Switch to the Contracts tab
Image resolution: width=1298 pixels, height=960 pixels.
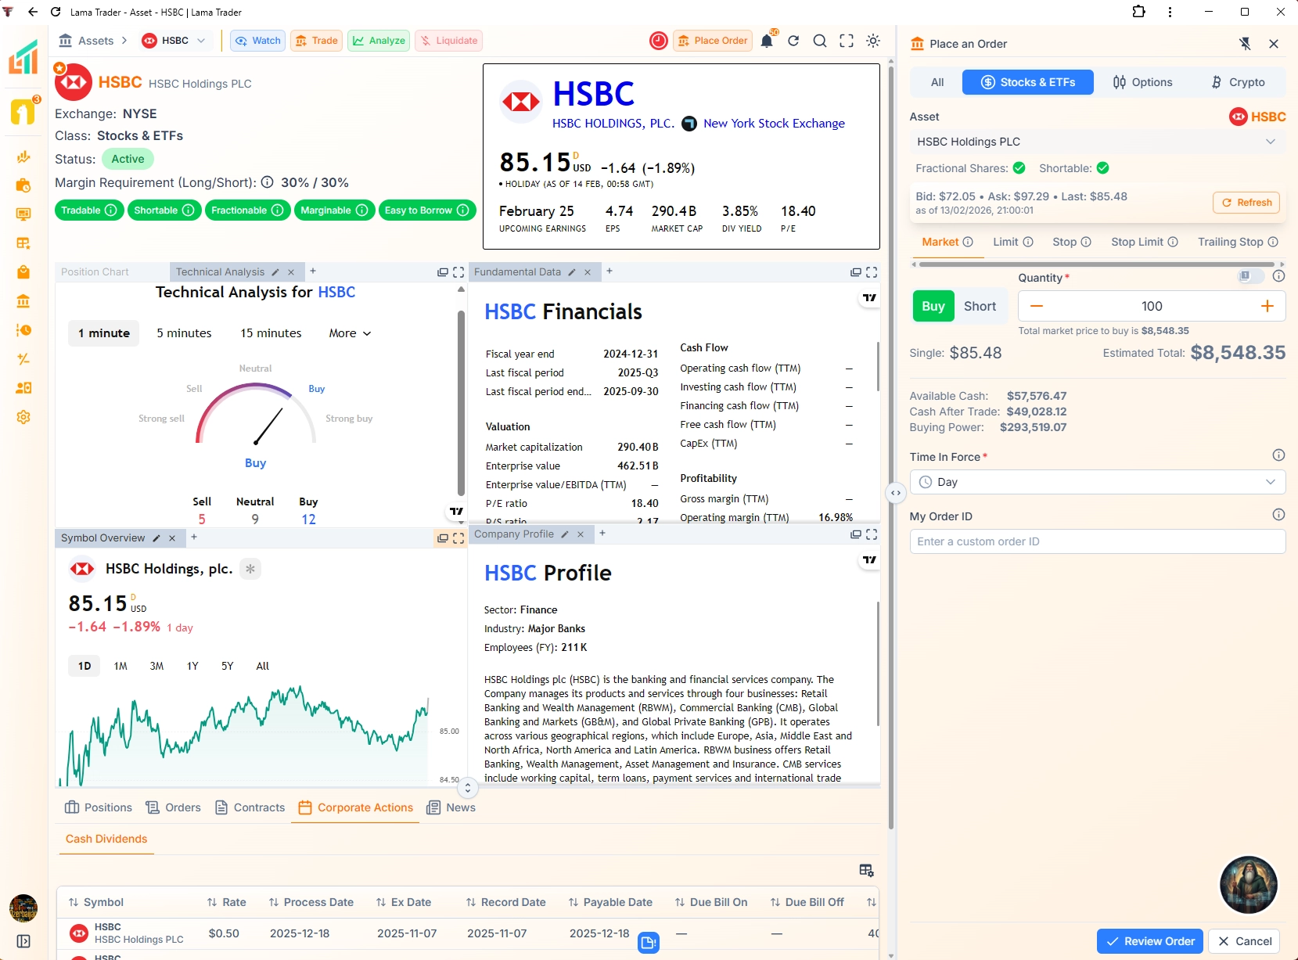250,807
